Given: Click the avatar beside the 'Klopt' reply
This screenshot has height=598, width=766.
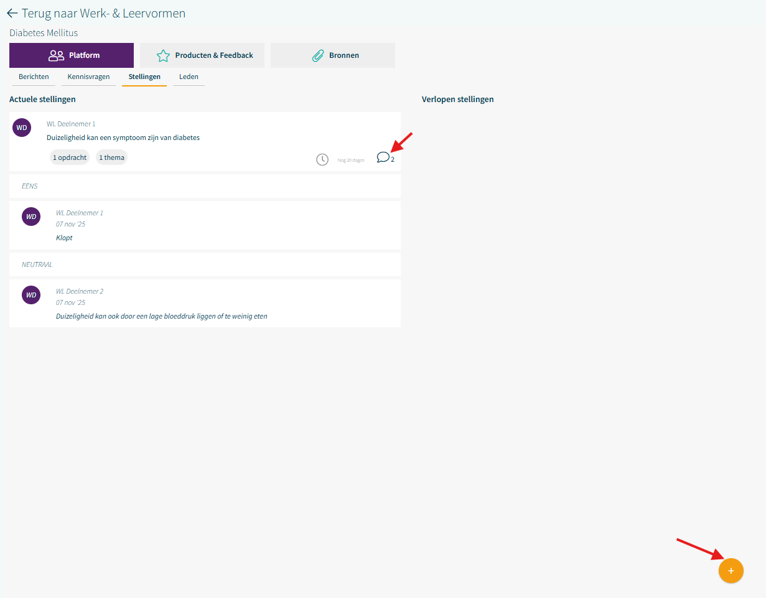Looking at the screenshot, I should (x=31, y=217).
